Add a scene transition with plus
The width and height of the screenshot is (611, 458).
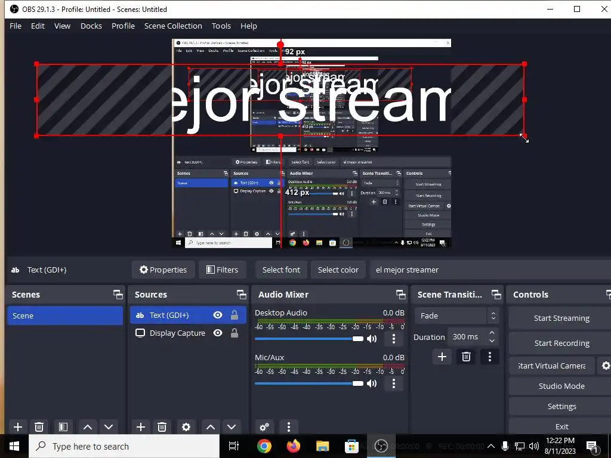442,357
